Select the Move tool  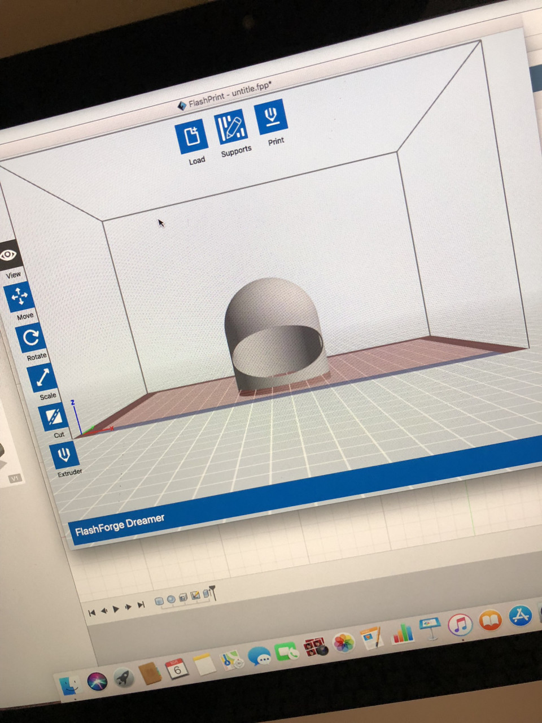click(x=20, y=296)
